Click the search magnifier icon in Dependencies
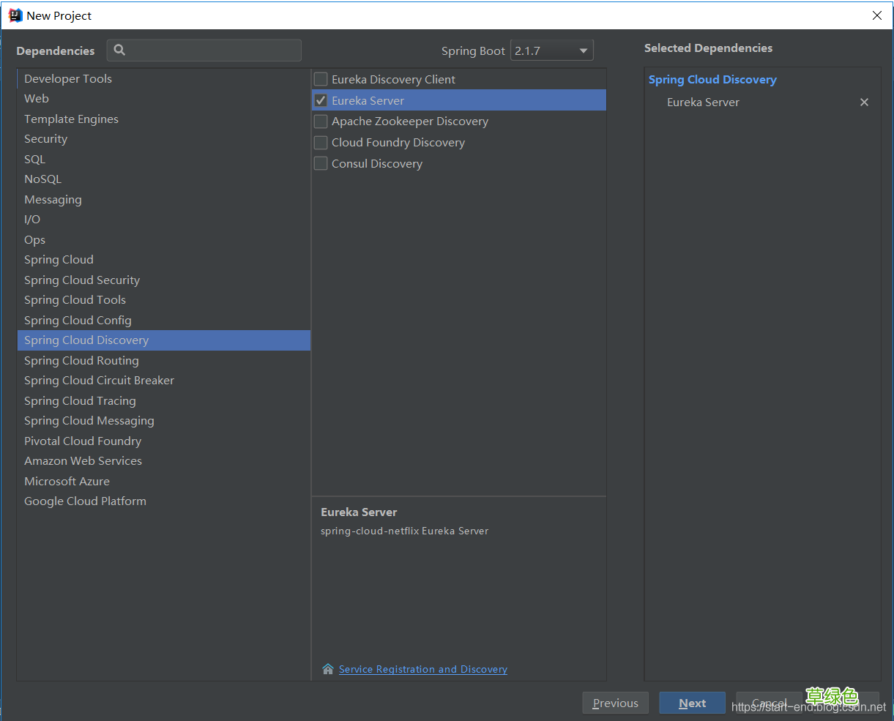 click(119, 50)
